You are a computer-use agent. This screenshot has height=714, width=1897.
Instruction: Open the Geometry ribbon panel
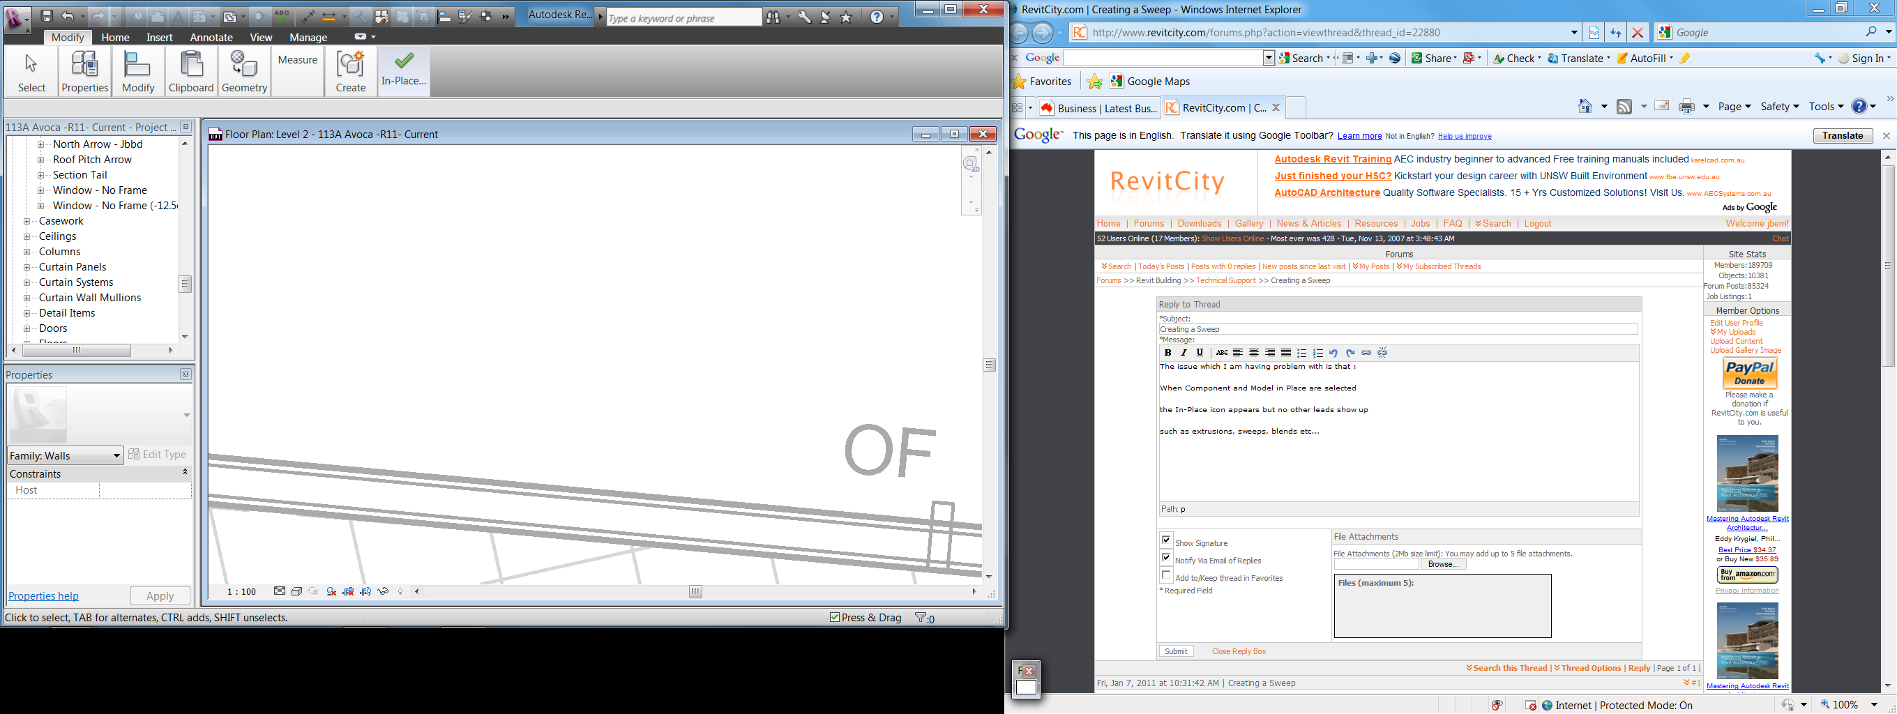click(245, 71)
